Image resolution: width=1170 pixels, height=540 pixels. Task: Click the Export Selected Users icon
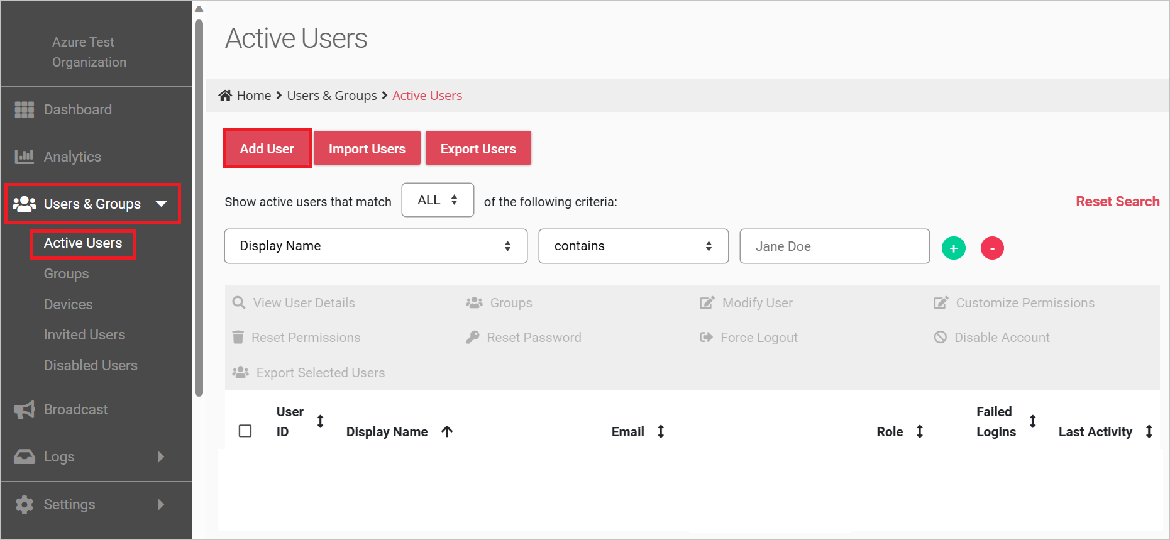point(240,372)
